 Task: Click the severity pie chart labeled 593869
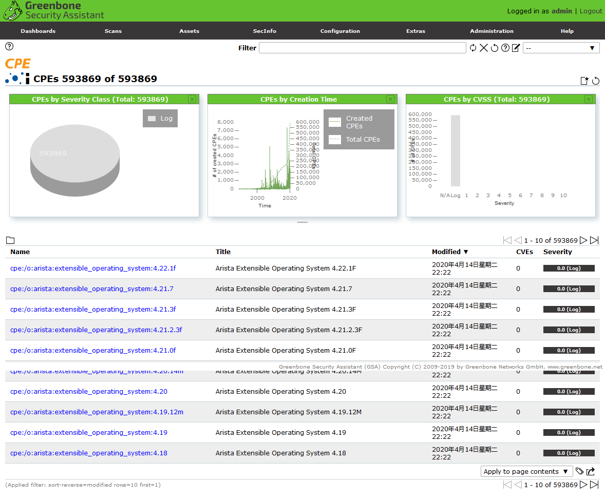(75, 160)
